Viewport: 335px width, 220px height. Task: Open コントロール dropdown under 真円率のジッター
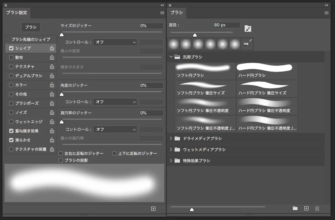(115, 129)
